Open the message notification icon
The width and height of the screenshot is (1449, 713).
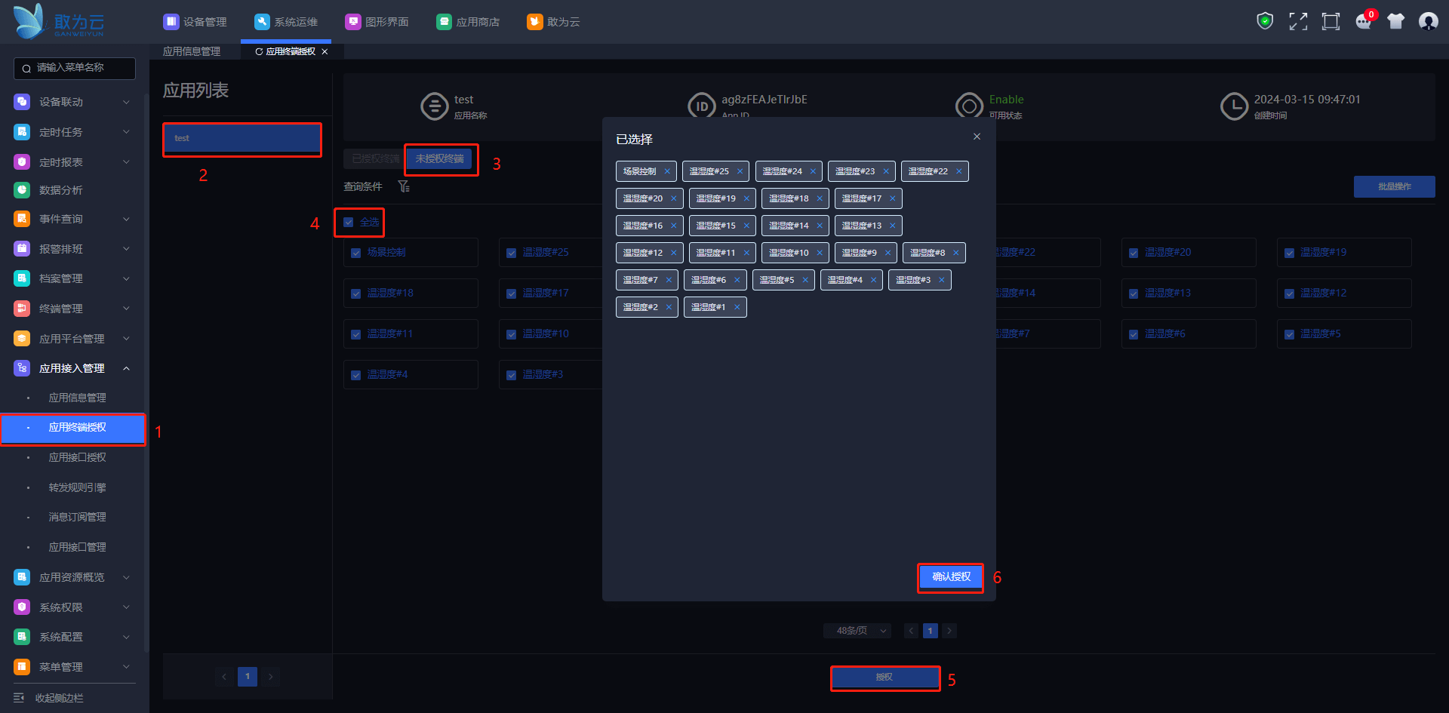(1363, 21)
